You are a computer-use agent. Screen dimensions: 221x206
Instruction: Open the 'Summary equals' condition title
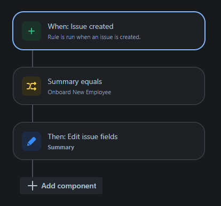click(75, 82)
